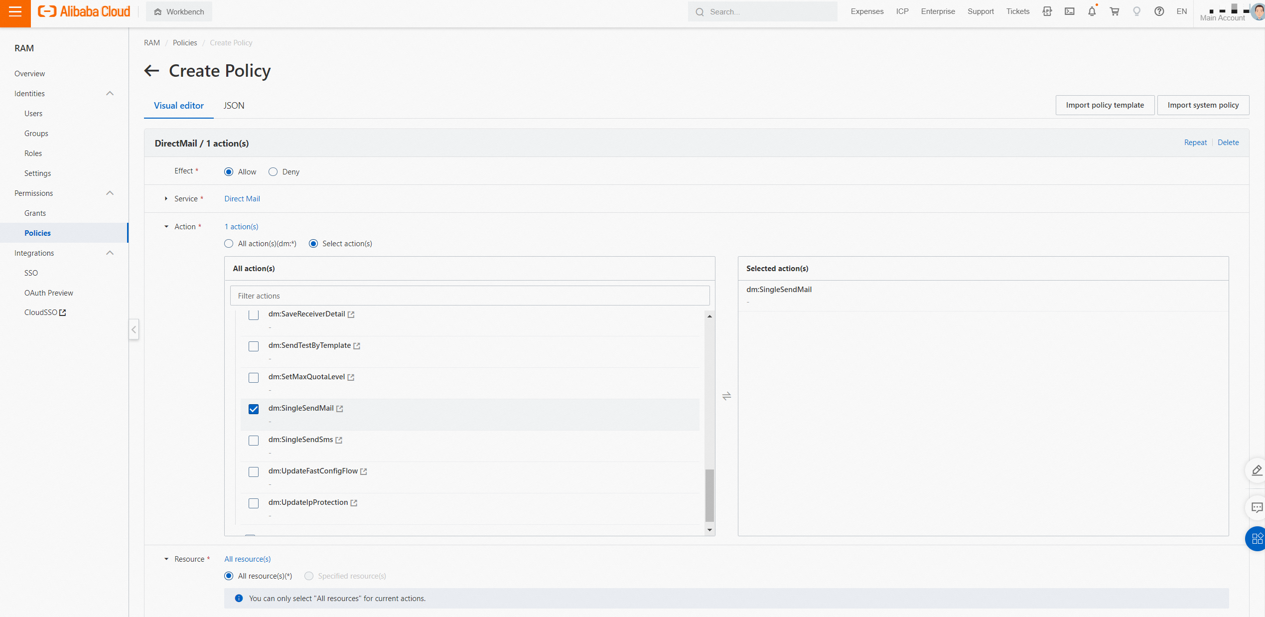
Task: Collapse the sidebar with the handle arrow
Action: click(x=134, y=329)
